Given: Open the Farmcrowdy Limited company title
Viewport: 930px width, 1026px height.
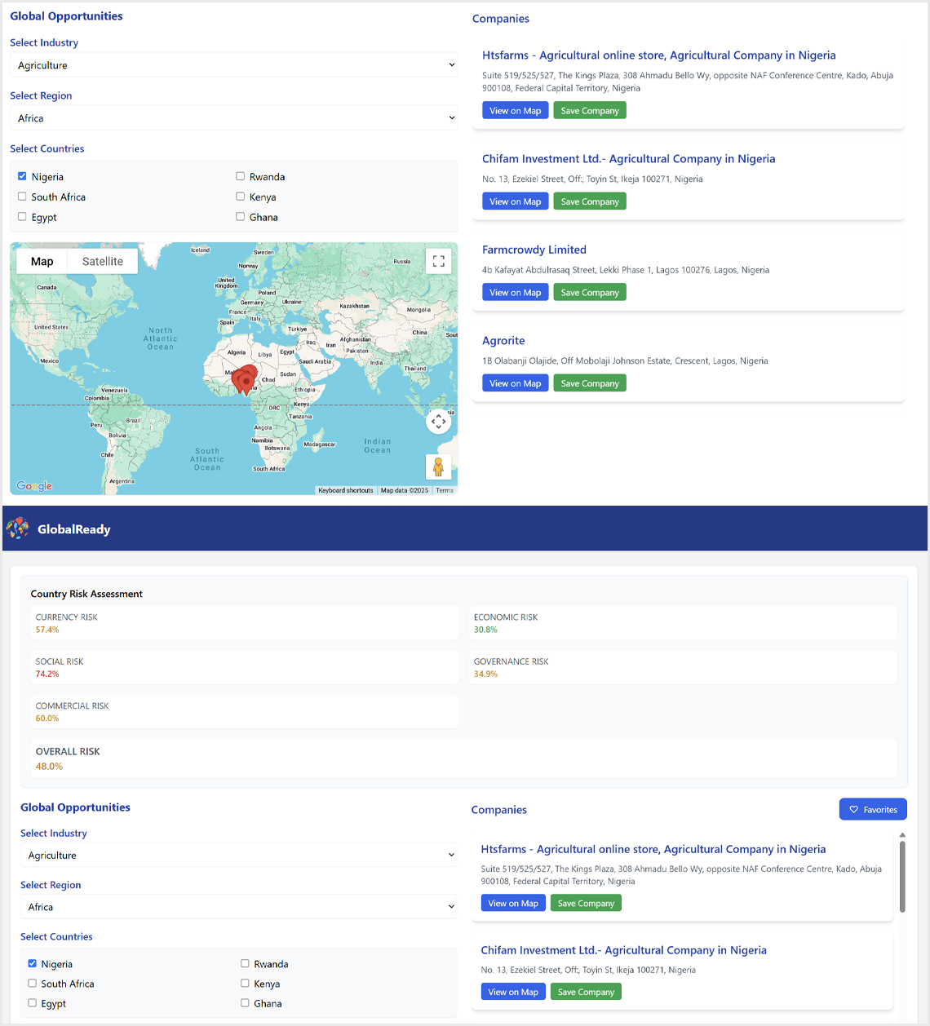Looking at the screenshot, I should pyautogui.click(x=534, y=250).
